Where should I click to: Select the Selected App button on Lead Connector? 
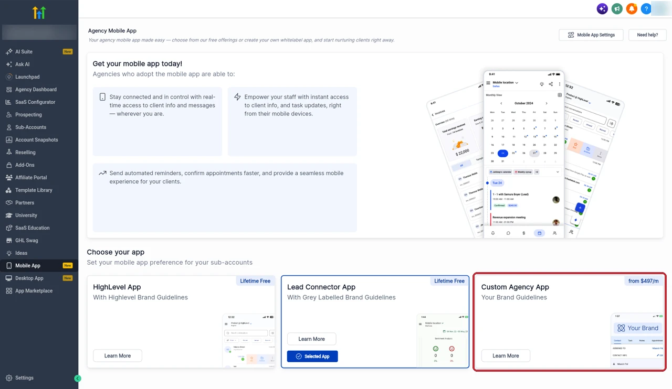tap(312, 356)
